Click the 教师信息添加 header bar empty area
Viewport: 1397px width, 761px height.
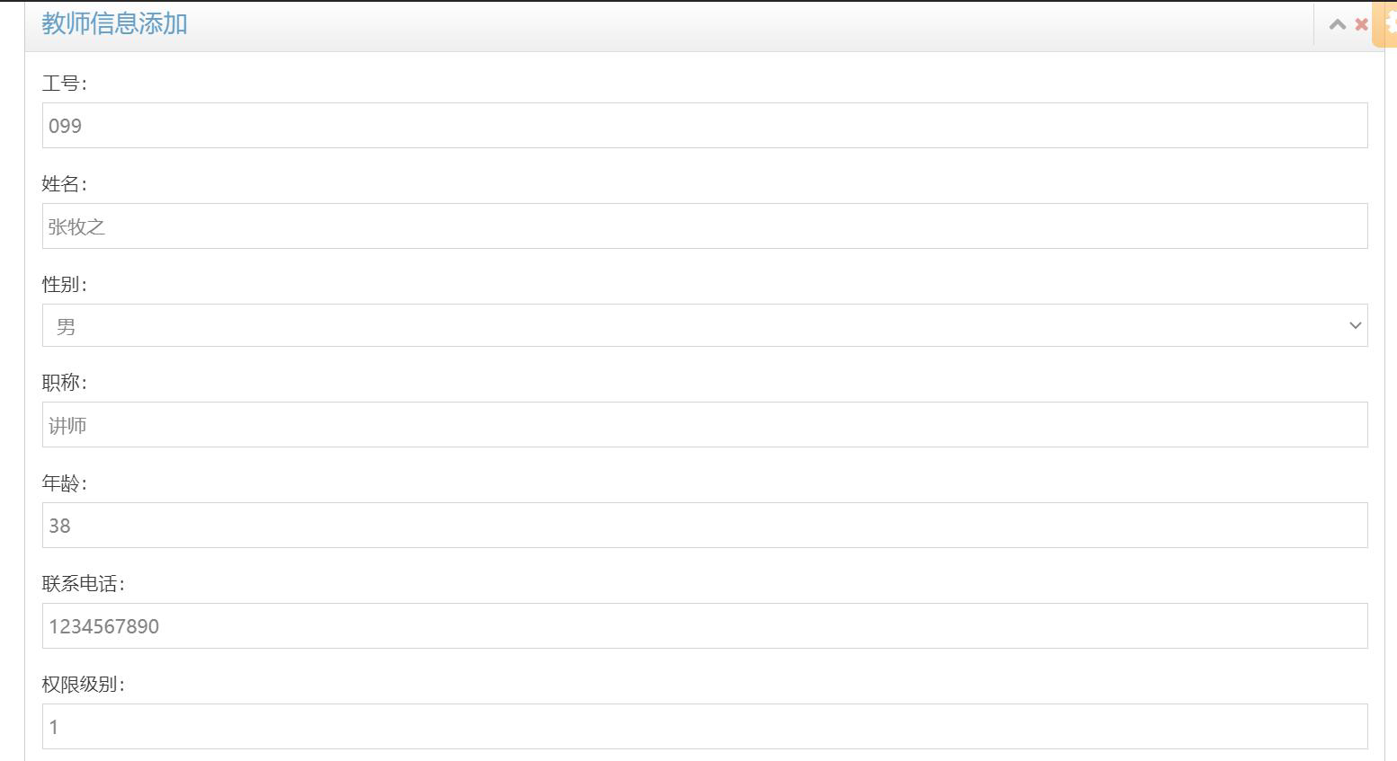point(746,25)
